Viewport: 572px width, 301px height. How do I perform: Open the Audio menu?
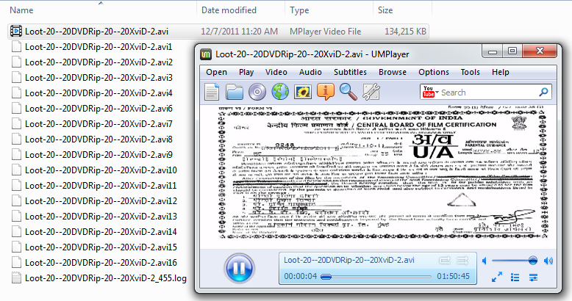point(310,72)
